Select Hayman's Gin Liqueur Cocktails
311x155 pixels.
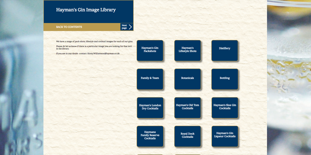tap(225, 136)
